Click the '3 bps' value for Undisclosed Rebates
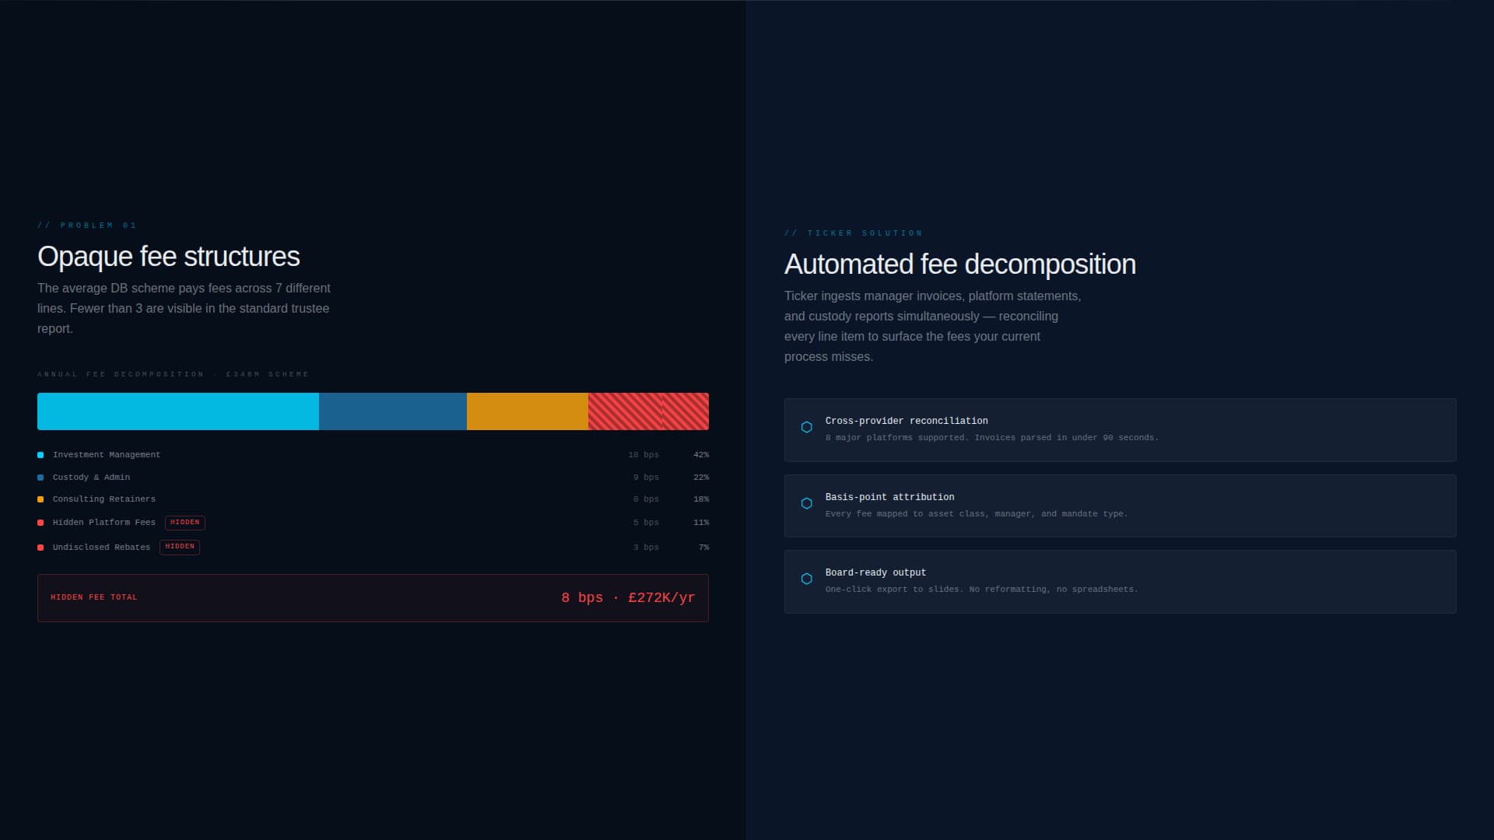Viewport: 1494px width, 840px height. 646,548
